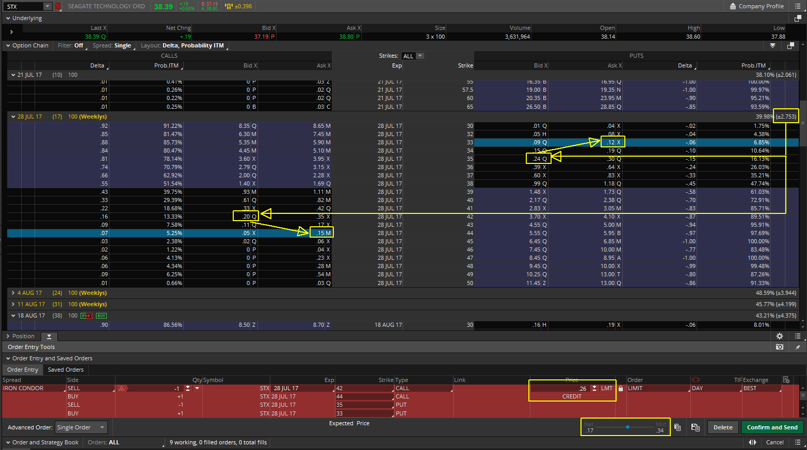Viewport: 807px width, 450px height.
Task: Open the DAY time-in-force dropdown
Action: coord(716,388)
